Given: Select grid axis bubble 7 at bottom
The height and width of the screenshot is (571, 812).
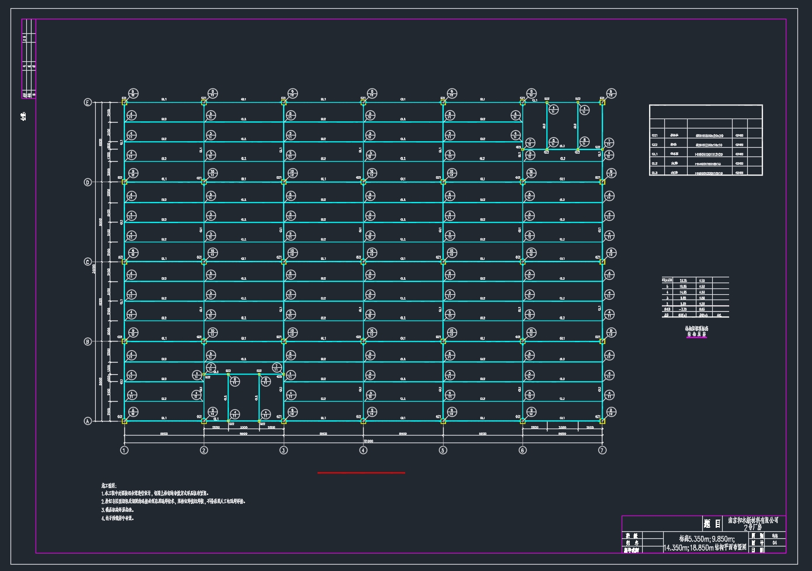Looking at the screenshot, I should tap(602, 450).
